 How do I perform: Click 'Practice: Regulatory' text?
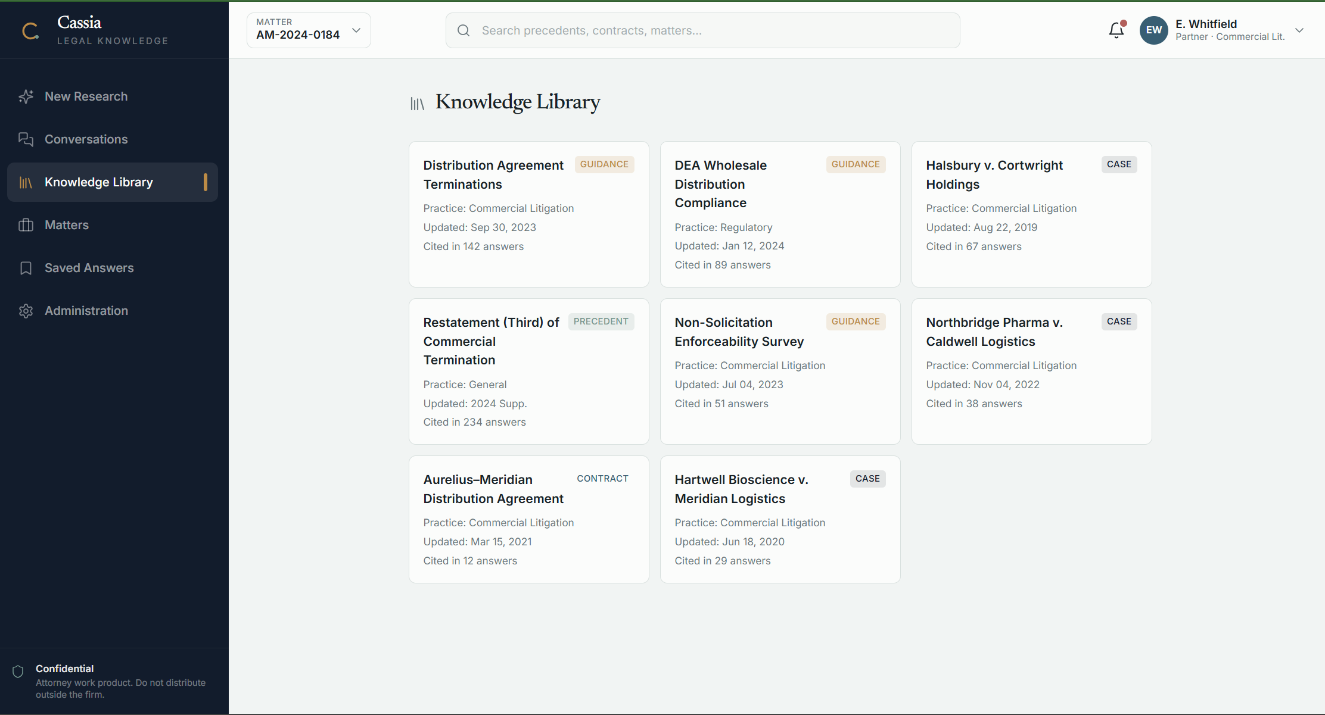(x=723, y=227)
